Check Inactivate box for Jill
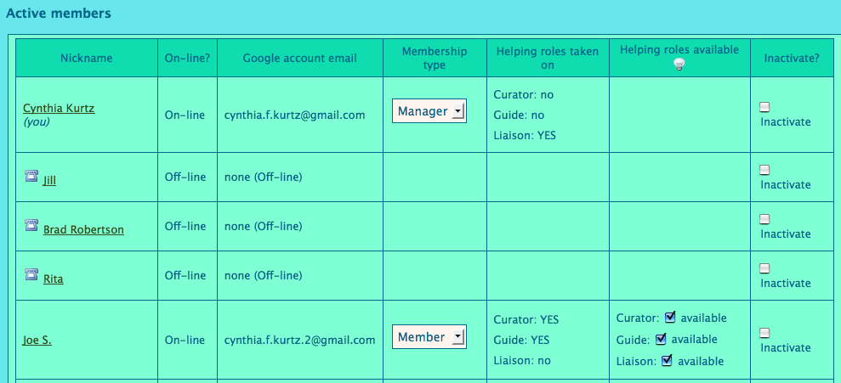841x383 pixels. point(764,170)
